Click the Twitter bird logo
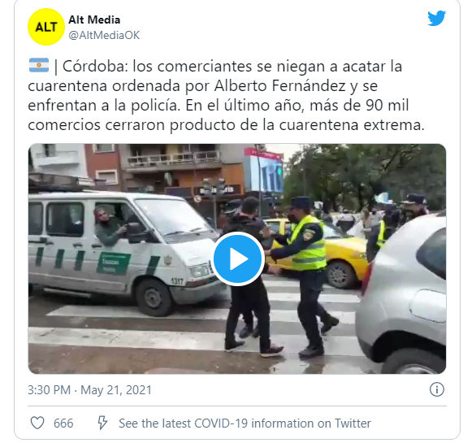The image size is (476, 443). click(436, 18)
